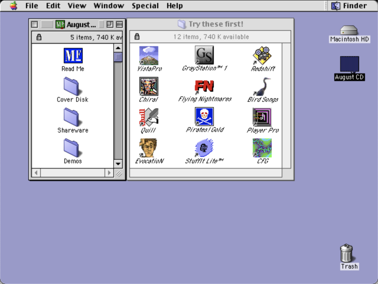
Task: Select the Cover Disk folder
Action: (x=73, y=86)
